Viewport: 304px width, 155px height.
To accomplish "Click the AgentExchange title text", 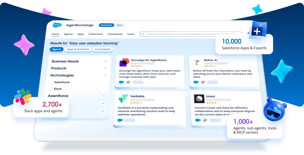I will tap(80, 25).
